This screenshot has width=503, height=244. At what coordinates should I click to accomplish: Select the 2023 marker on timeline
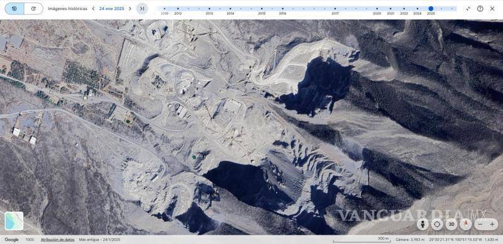pyautogui.click(x=404, y=9)
